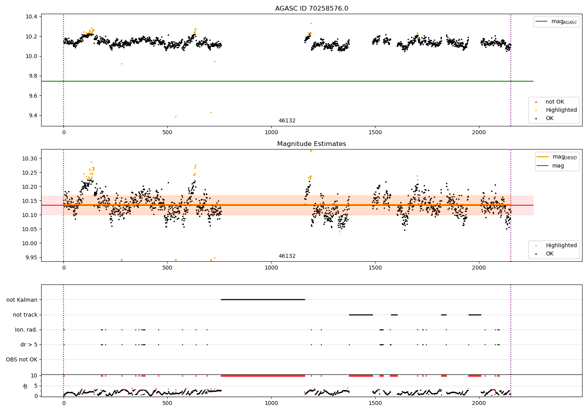
Task: Click the '10.4' y-axis tick in top plot
Action: pos(31,17)
